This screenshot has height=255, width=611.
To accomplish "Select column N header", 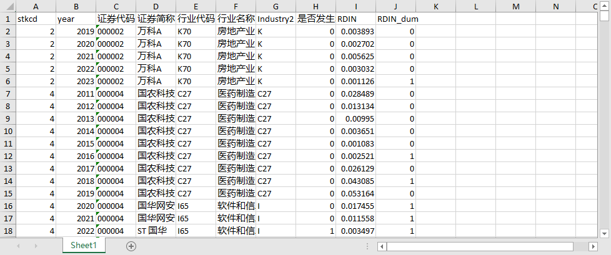I will (556, 6).
